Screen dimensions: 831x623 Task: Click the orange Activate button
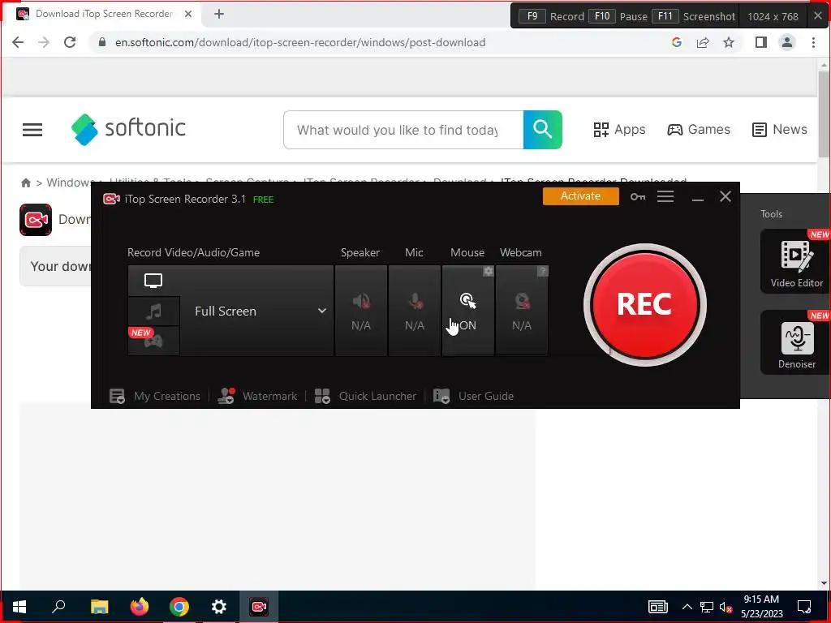coord(580,196)
